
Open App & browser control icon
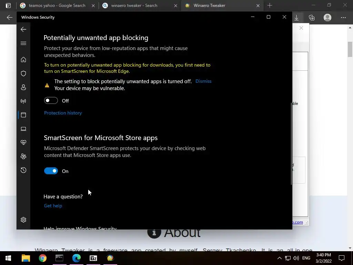pyautogui.click(x=23, y=115)
